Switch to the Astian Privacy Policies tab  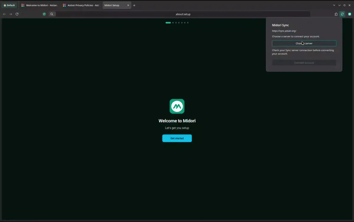click(81, 5)
